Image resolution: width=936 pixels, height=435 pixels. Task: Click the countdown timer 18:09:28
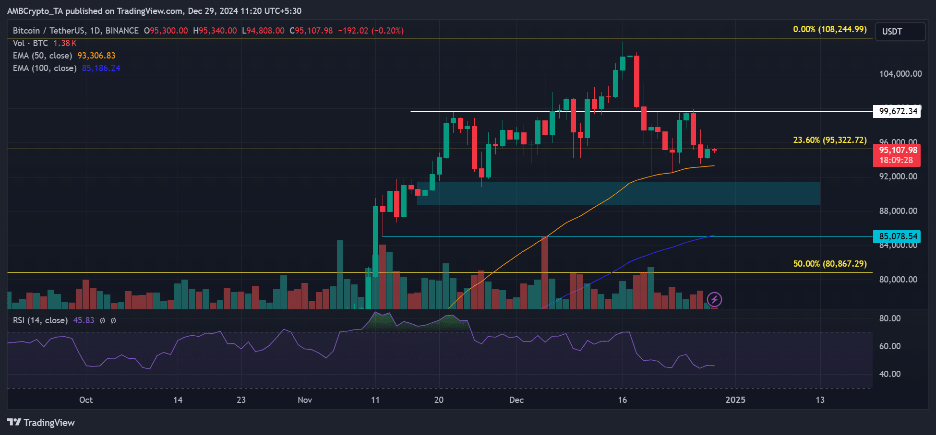896,161
